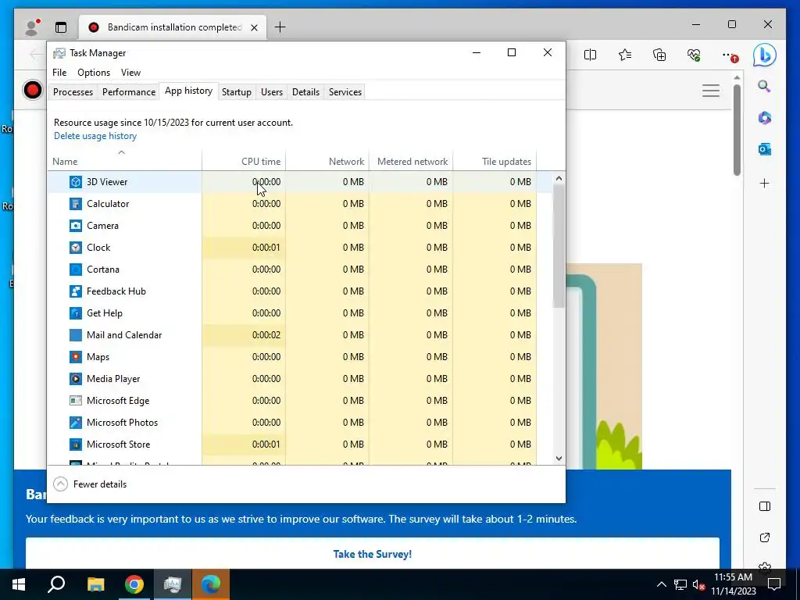The image size is (800, 600).
Task: Switch to the Services tab
Action: (345, 92)
